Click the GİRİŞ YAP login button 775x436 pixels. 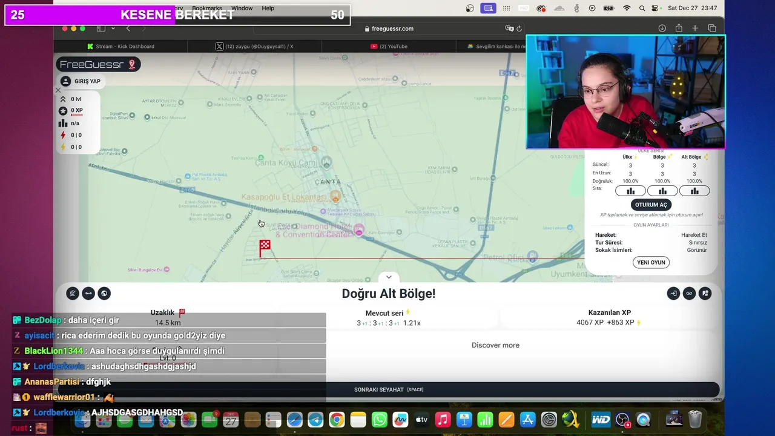coord(81,81)
